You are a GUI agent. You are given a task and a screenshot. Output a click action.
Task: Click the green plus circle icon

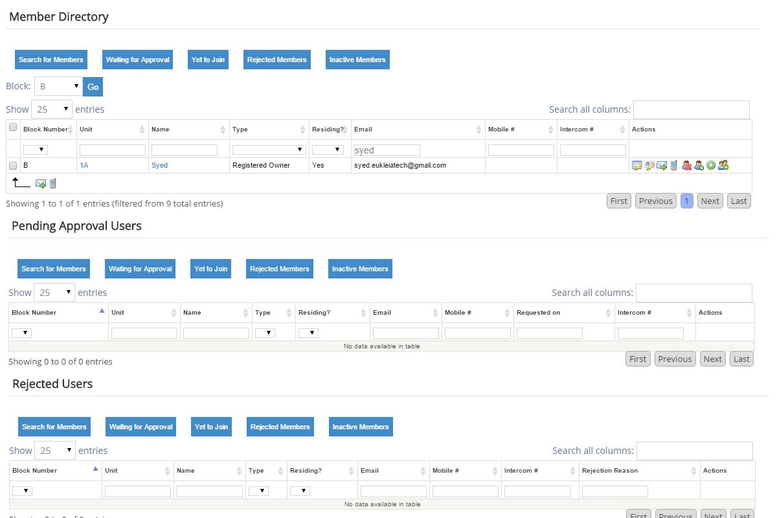point(711,165)
